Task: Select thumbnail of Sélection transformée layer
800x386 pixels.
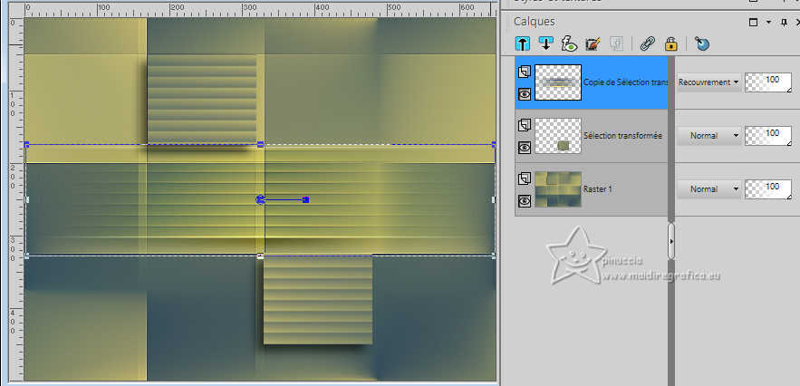Action: point(558,136)
